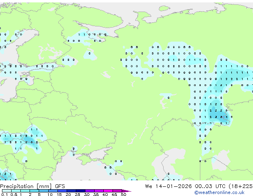Click the '10' legend scale label
Viewport: 253px width, 196px height.
point(50,194)
